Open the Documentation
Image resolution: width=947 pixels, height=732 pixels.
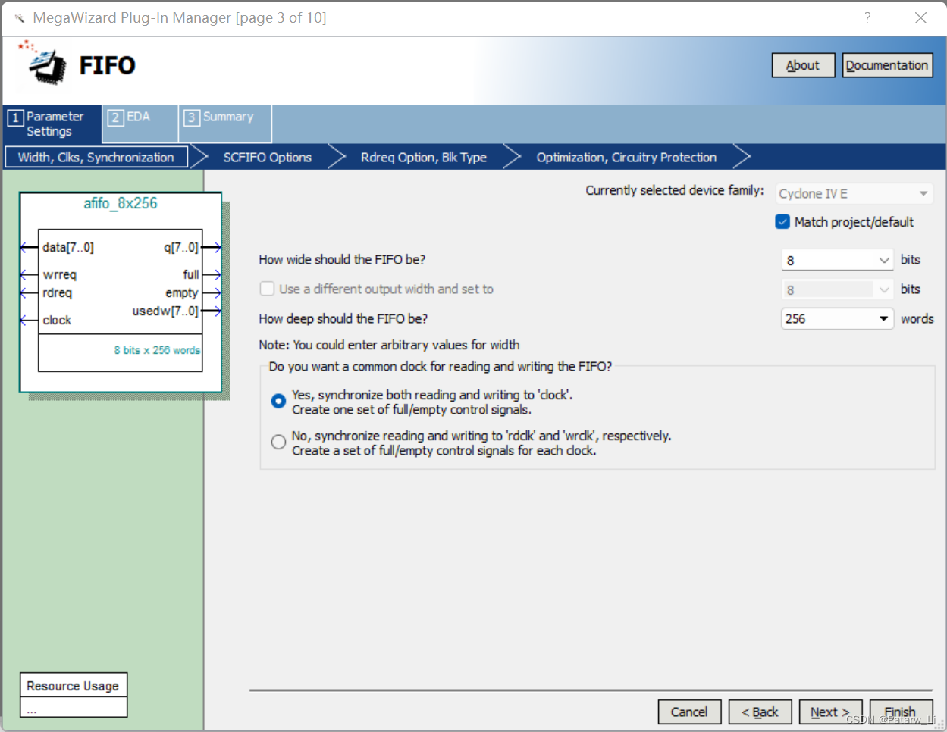point(887,65)
